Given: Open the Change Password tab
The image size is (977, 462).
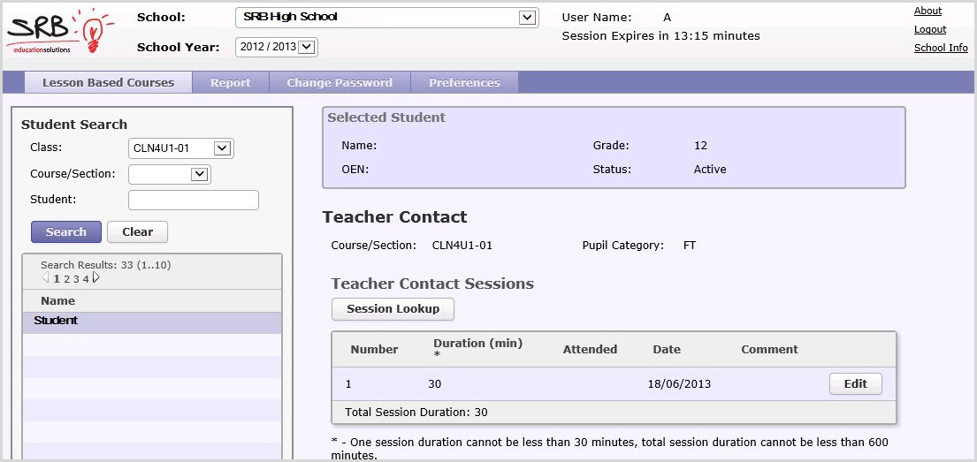Looking at the screenshot, I should 340,83.
